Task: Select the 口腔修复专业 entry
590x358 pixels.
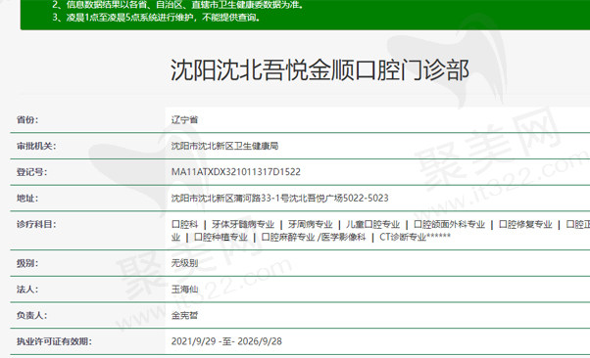Action: tap(525, 224)
